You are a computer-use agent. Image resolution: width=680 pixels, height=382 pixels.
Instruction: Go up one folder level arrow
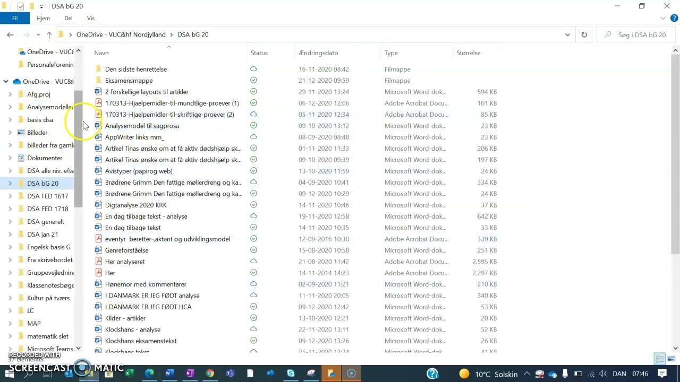[x=49, y=34]
